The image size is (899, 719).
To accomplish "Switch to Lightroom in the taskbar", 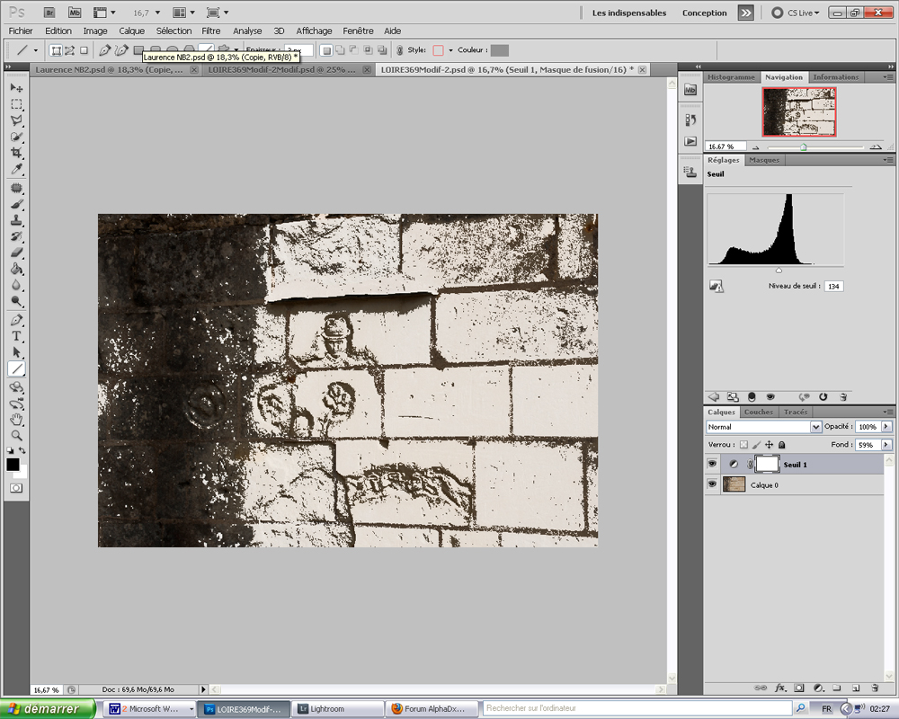I will (337, 709).
